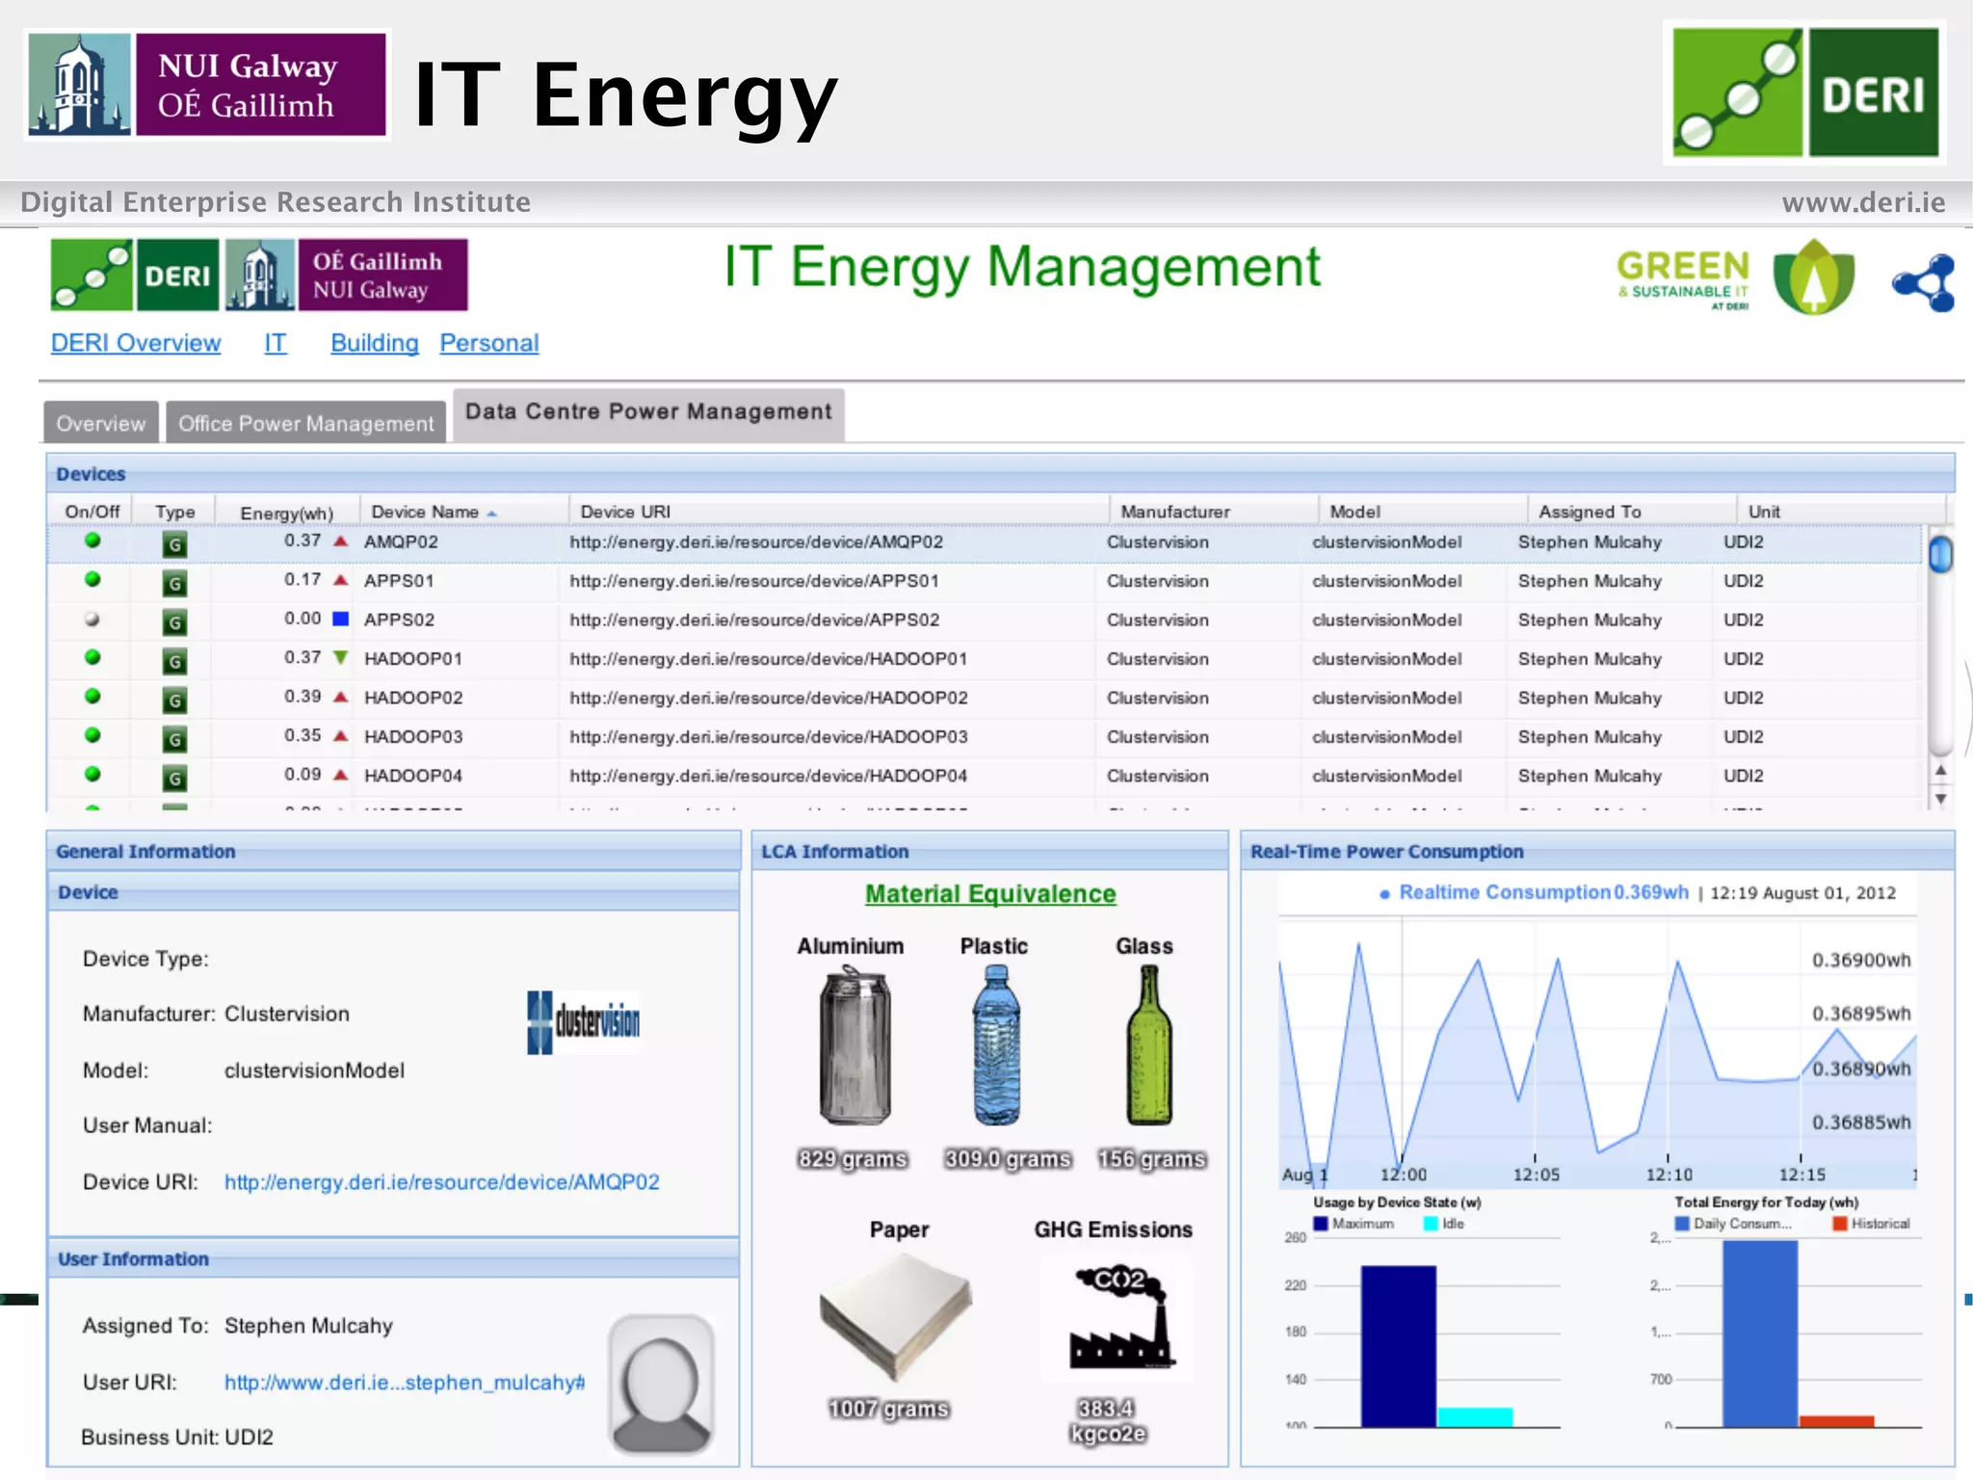
Task: Click the green G type icon for APPS02
Action: click(174, 622)
